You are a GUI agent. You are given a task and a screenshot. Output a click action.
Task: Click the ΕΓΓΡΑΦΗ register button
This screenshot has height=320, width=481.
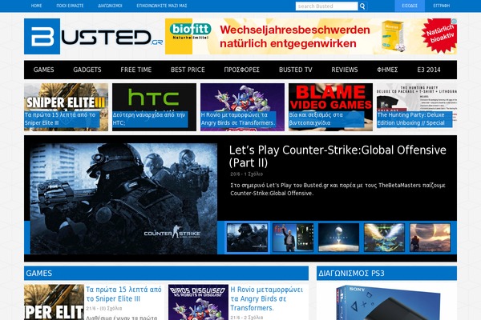pos(441,6)
